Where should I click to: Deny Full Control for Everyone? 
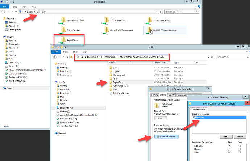[239, 146]
